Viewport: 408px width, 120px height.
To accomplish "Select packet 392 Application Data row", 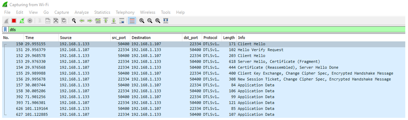I will [204, 97].
